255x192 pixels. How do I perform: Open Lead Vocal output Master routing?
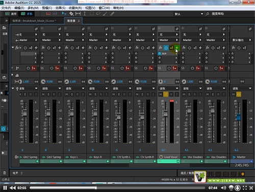169,40
